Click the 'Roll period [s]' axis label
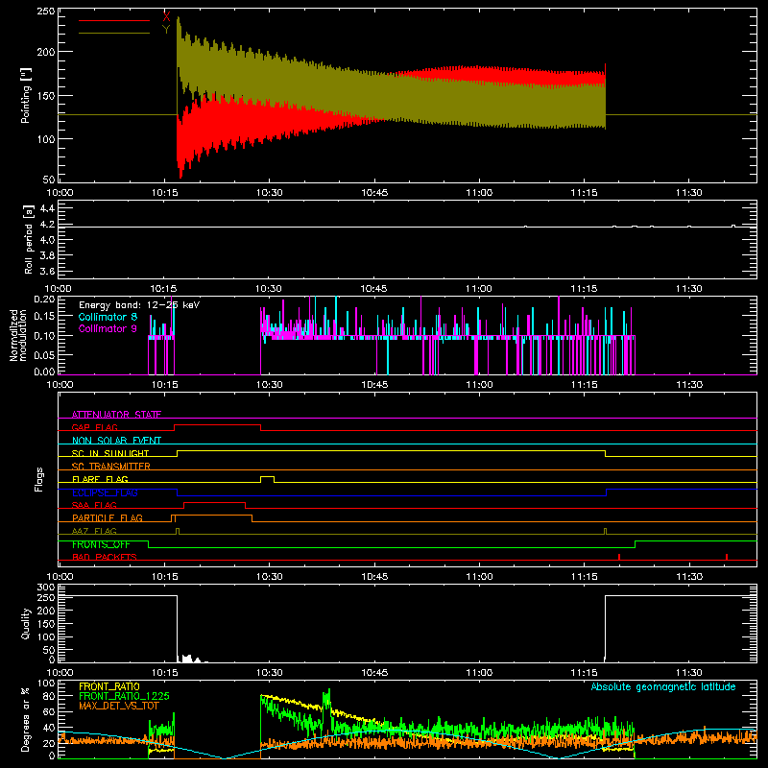This screenshot has width=768, height=768. tap(29, 239)
